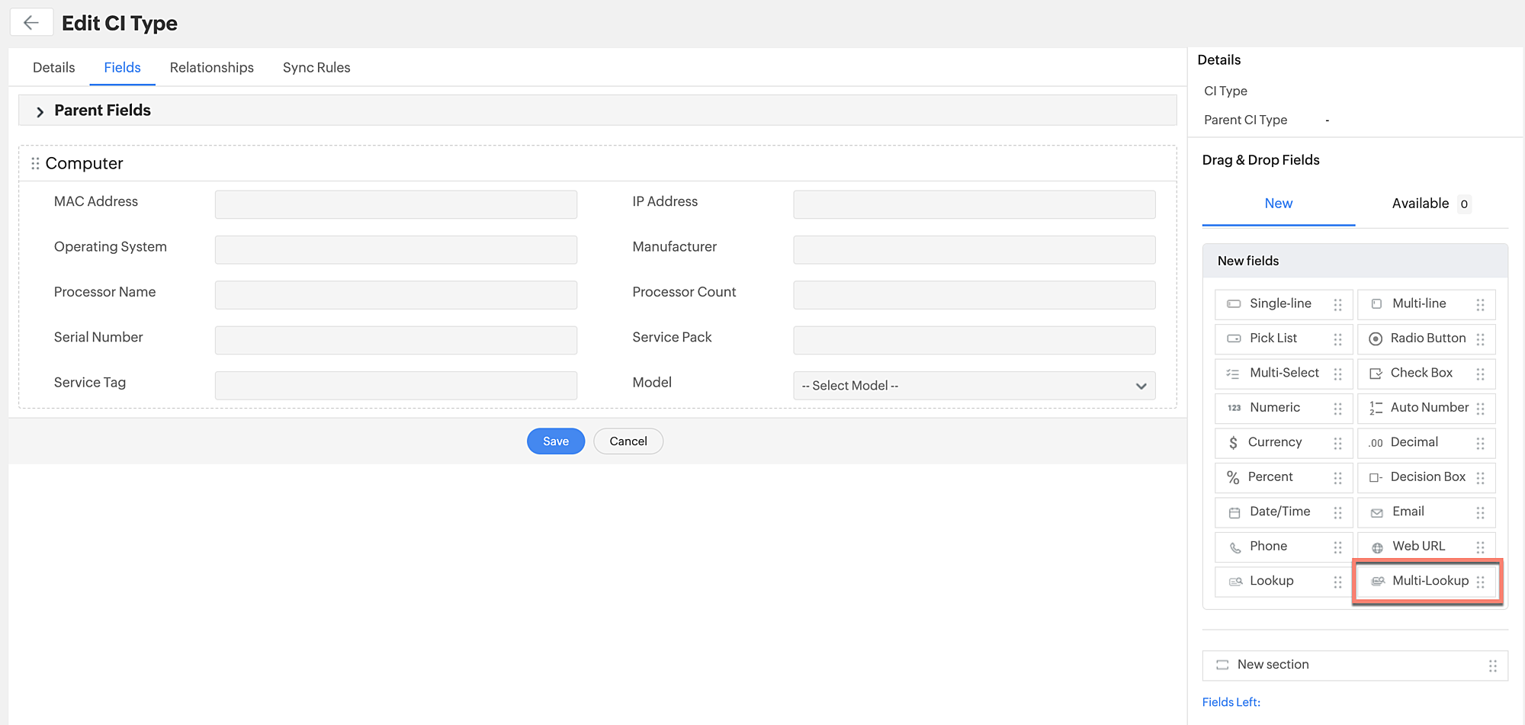Switch to the Sync Rules tab

pyautogui.click(x=316, y=67)
